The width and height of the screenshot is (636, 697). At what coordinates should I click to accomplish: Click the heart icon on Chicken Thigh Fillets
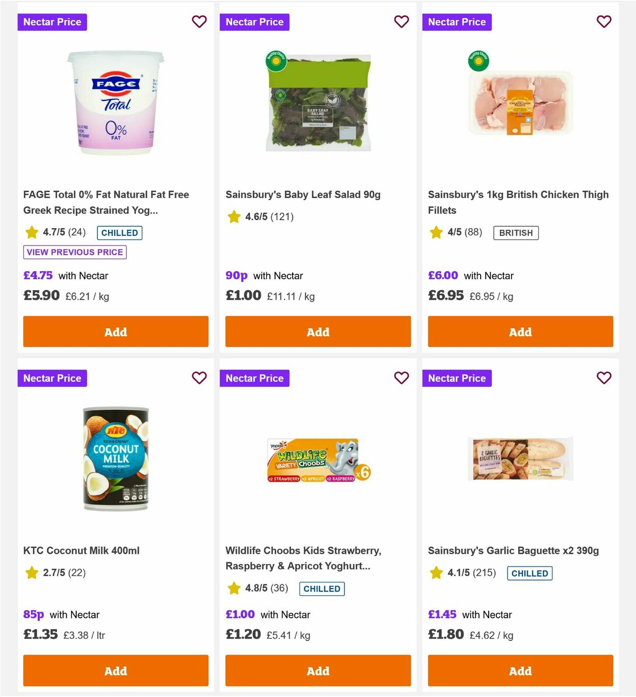pos(604,22)
